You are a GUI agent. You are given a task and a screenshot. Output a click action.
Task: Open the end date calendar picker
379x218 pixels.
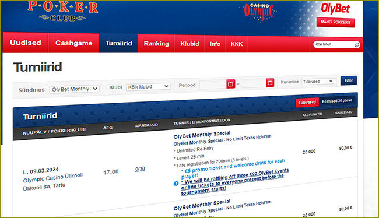270,83
